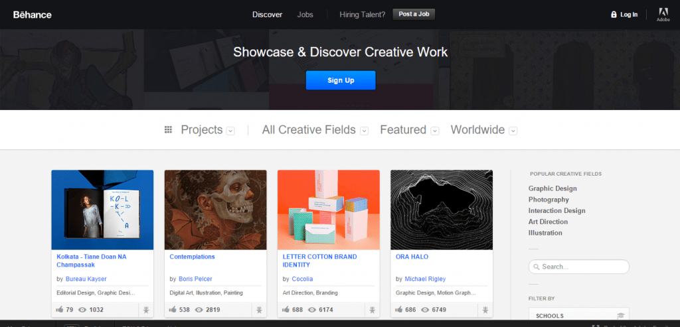Click Hiring Talent? in the header
Screen dimensions: 680x327
point(362,15)
